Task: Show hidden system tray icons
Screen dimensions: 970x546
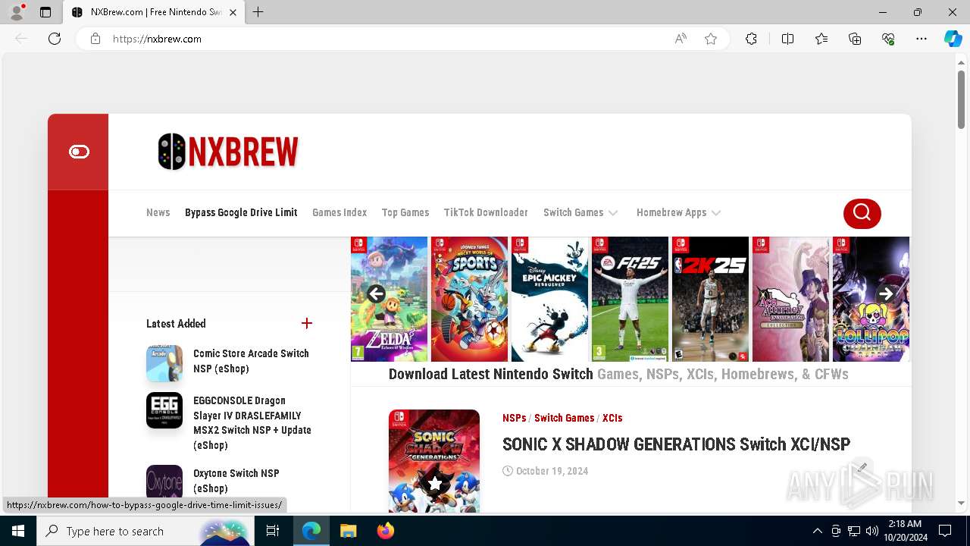Action: tap(817, 531)
